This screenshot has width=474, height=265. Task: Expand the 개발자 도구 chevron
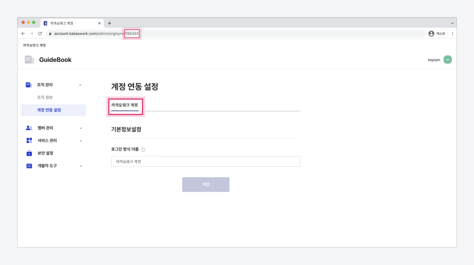tap(81, 166)
